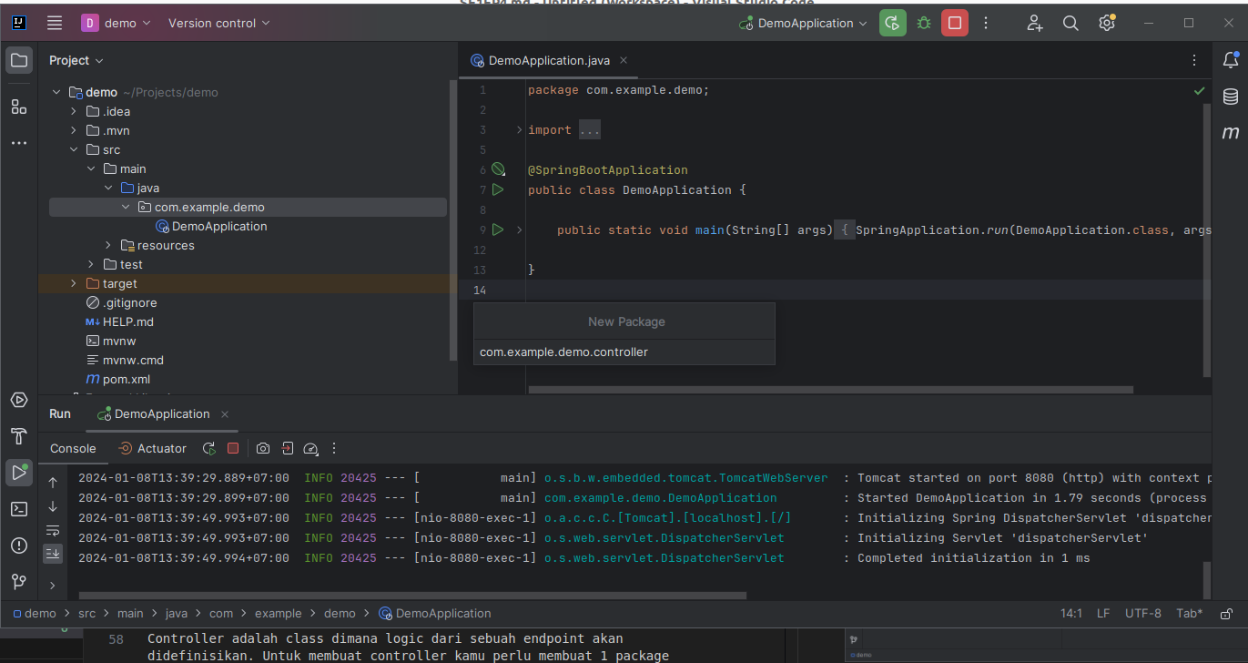Open the Notifications bell panel

tap(1231, 61)
